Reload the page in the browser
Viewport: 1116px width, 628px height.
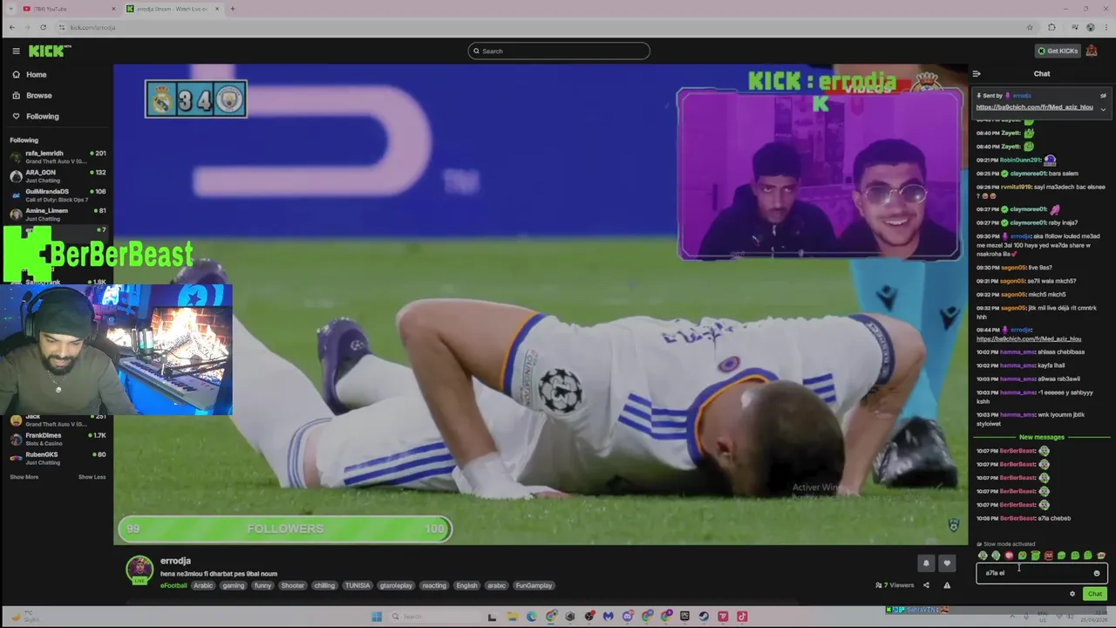pos(43,27)
